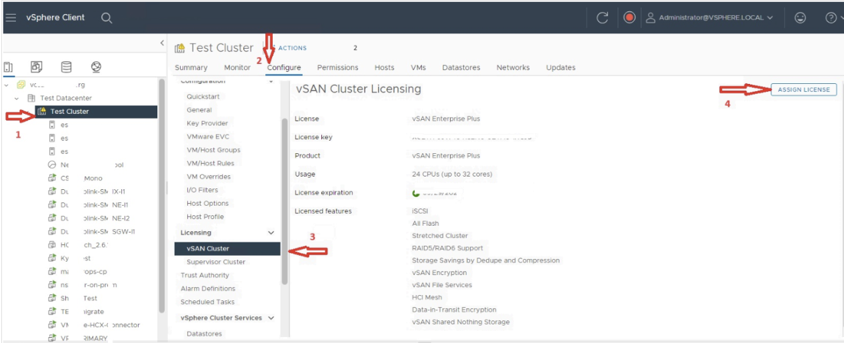Switch to Networking inventory view icon
This screenshot has height=343, width=844.
click(96, 67)
